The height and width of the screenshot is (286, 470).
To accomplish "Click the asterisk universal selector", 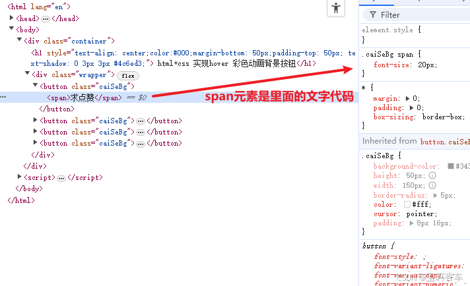I will click(x=364, y=88).
